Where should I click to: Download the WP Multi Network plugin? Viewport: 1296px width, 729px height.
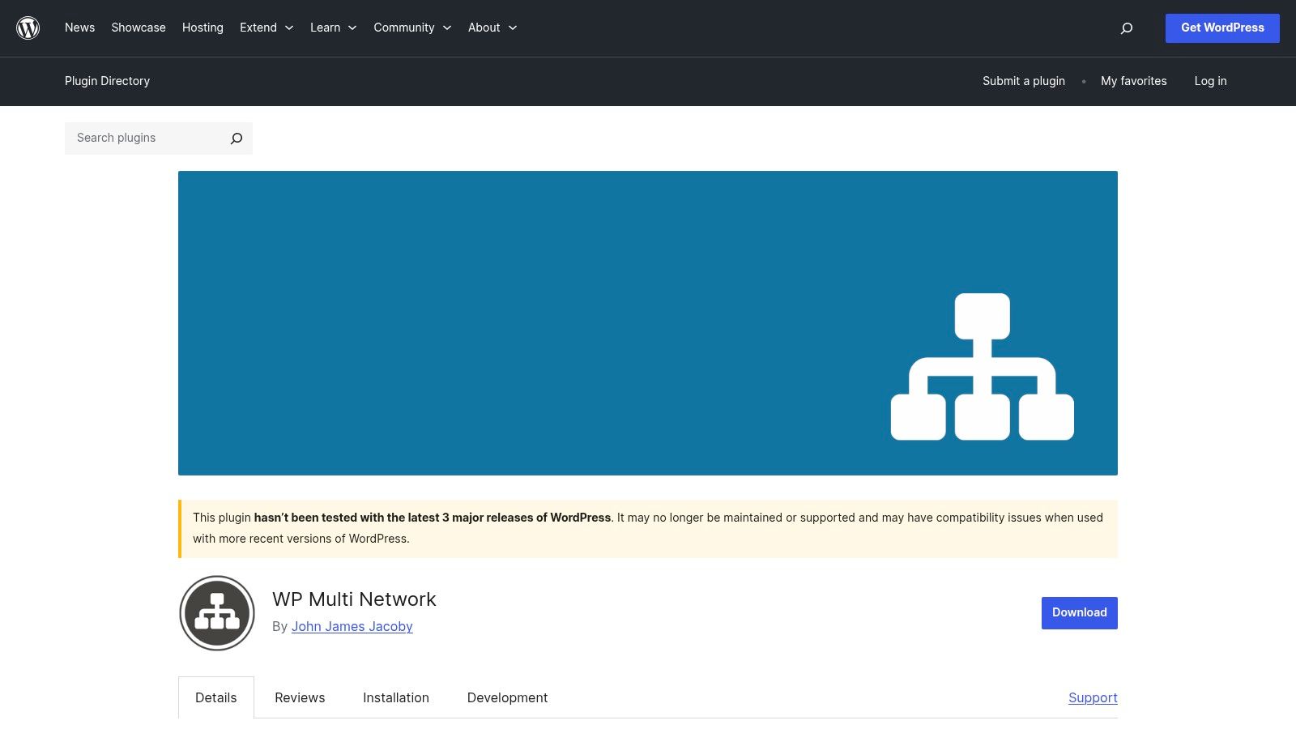click(x=1080, y=613)
